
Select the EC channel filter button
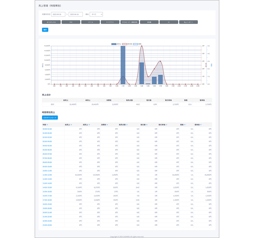coord(169,22)
